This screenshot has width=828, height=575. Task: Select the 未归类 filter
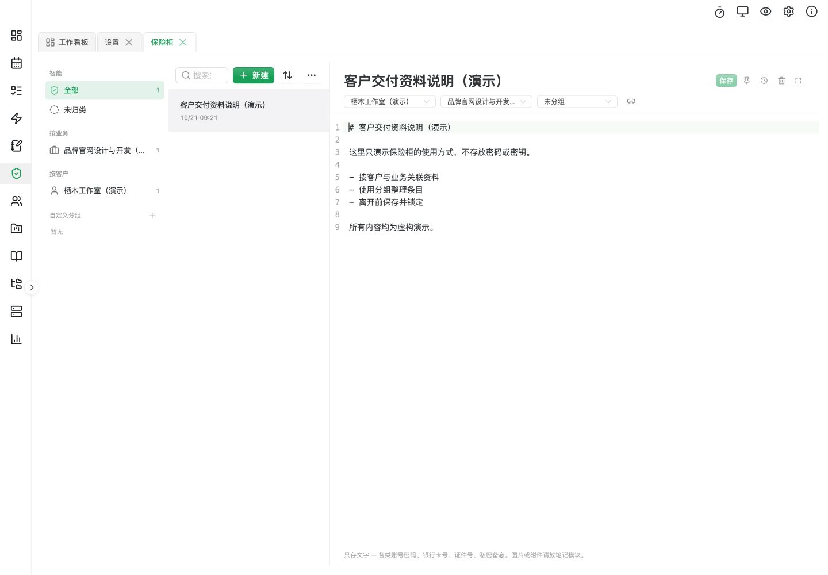(105, 110)
